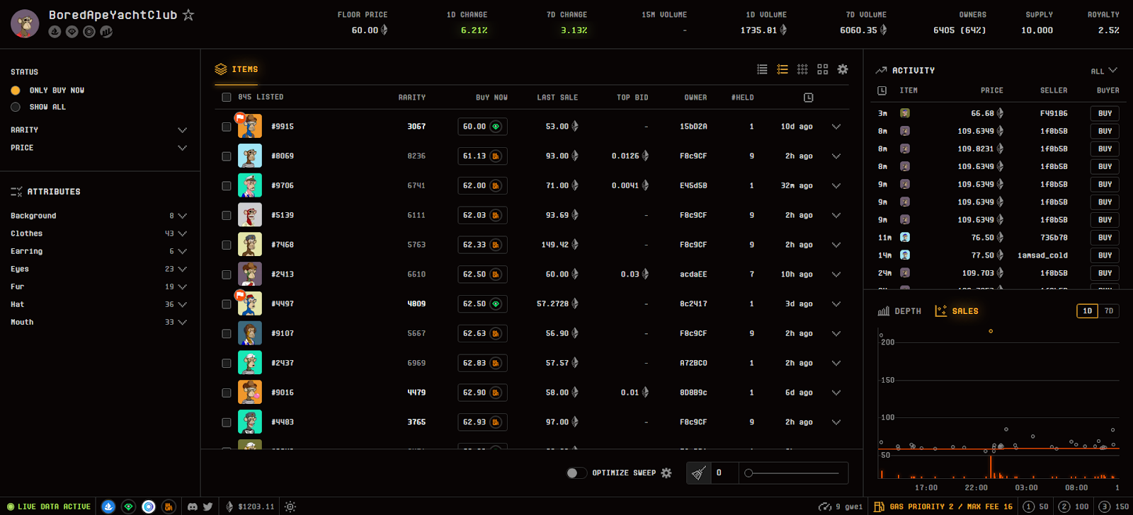
Task: Open the OpenSea sailboat link under collection name
Action: coord(55,32)
